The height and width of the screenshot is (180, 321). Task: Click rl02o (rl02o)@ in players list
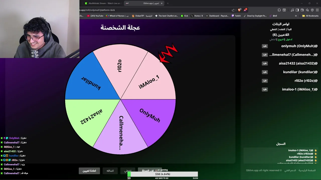click(x=306, y=80)
